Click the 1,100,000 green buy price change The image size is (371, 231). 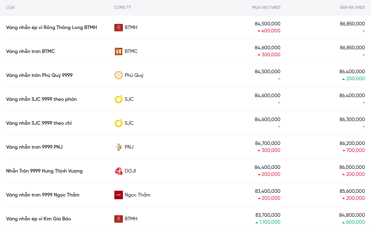click(270, 222)
